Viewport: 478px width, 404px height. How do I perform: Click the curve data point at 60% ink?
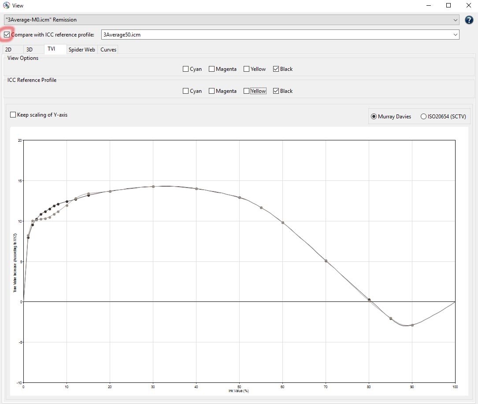[x=283, y=223]
